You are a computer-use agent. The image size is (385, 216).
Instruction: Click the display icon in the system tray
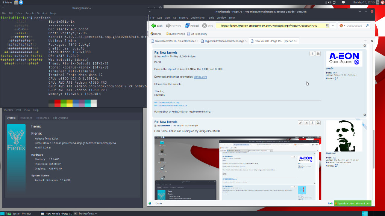pyautogui.click(x=334, y=2)
